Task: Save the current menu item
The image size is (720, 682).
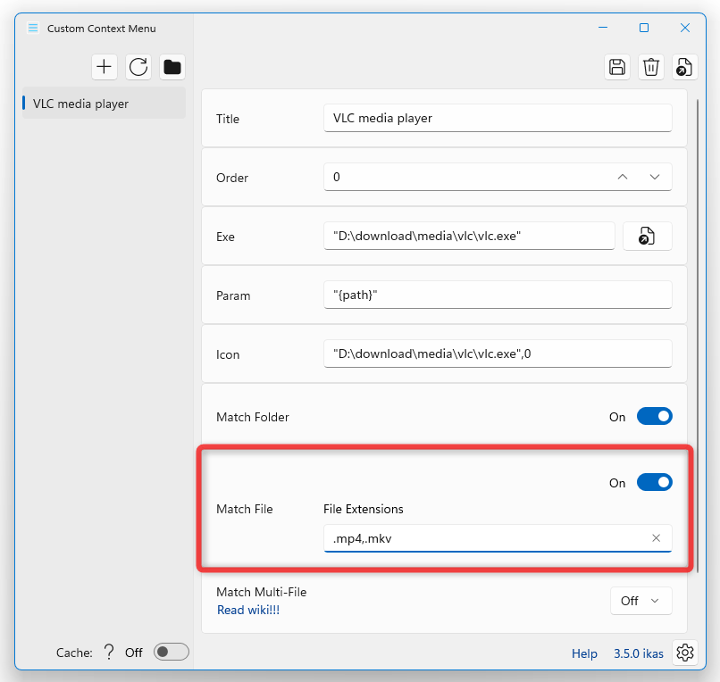Action: [x=617, y=67]
